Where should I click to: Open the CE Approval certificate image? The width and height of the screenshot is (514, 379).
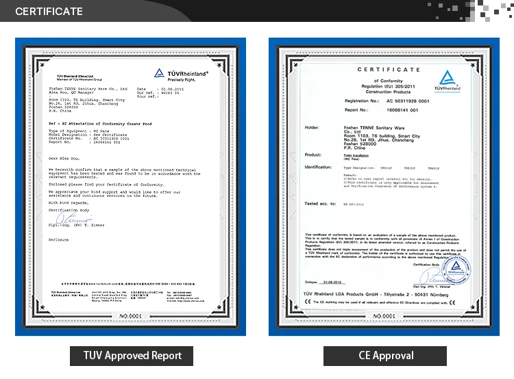coord(384,187)
